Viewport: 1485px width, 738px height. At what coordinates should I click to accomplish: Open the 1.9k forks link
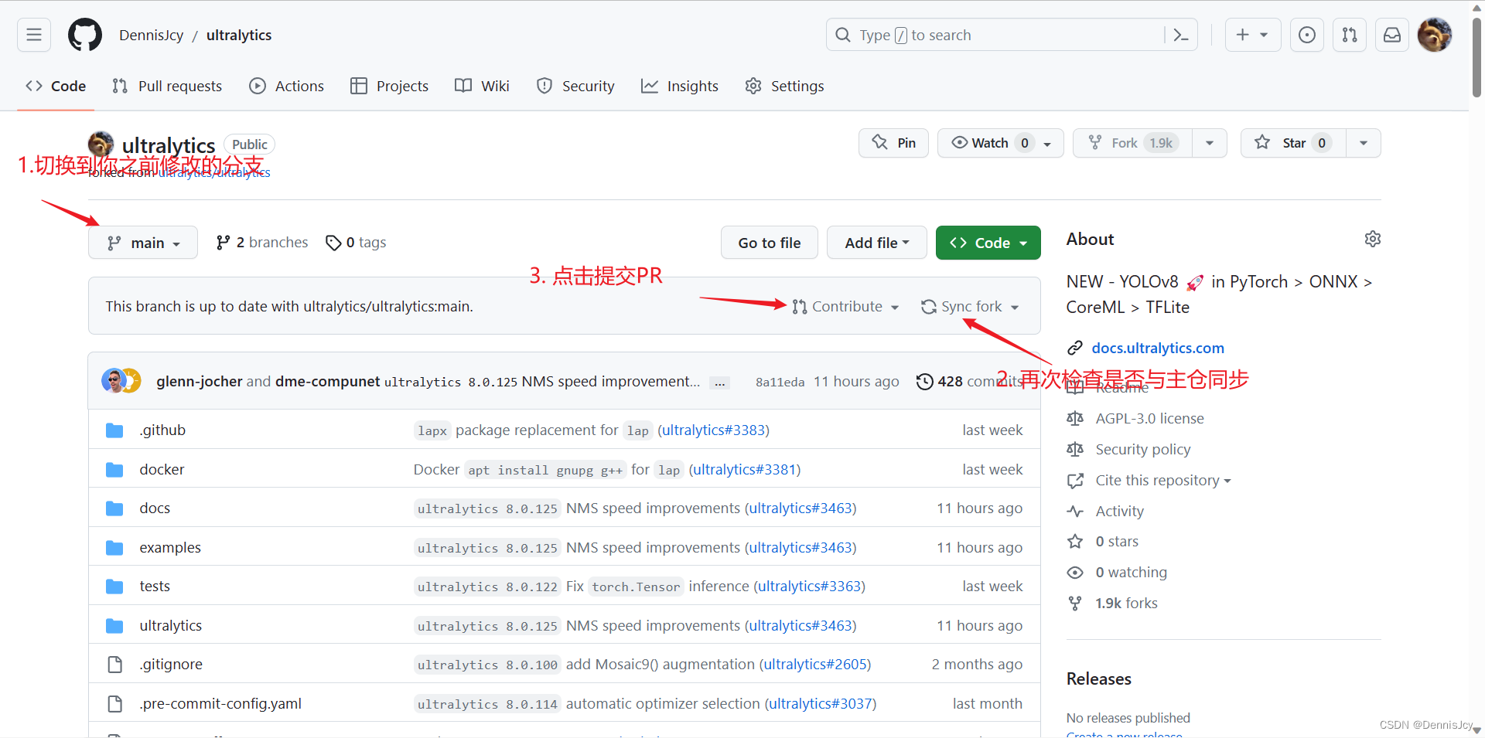[1126, 604]
